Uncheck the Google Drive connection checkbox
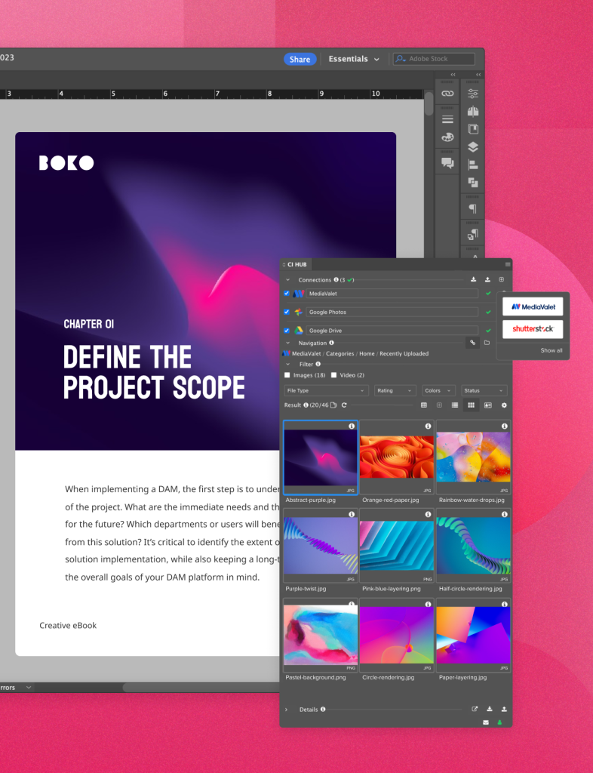This screenshot has width=593, height=773. pos(287,331)
